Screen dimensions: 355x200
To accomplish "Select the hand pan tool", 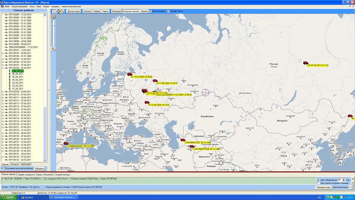I will (54, 11).
